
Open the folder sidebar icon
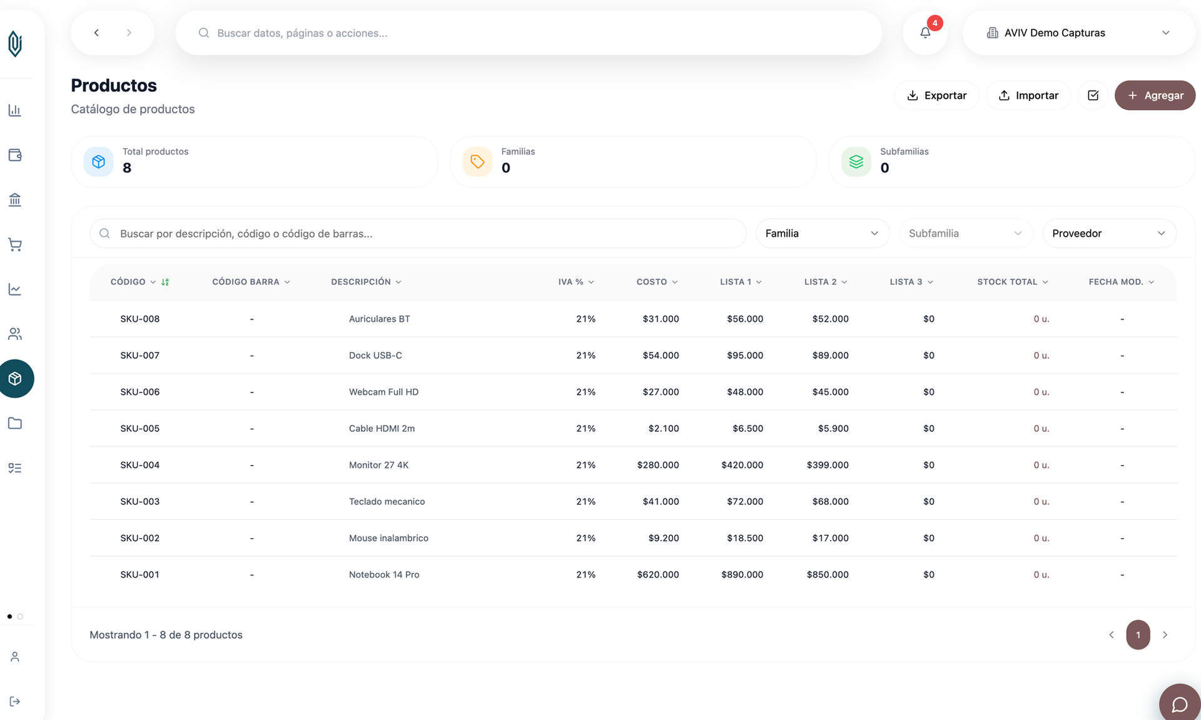click(x=15, y=423)
